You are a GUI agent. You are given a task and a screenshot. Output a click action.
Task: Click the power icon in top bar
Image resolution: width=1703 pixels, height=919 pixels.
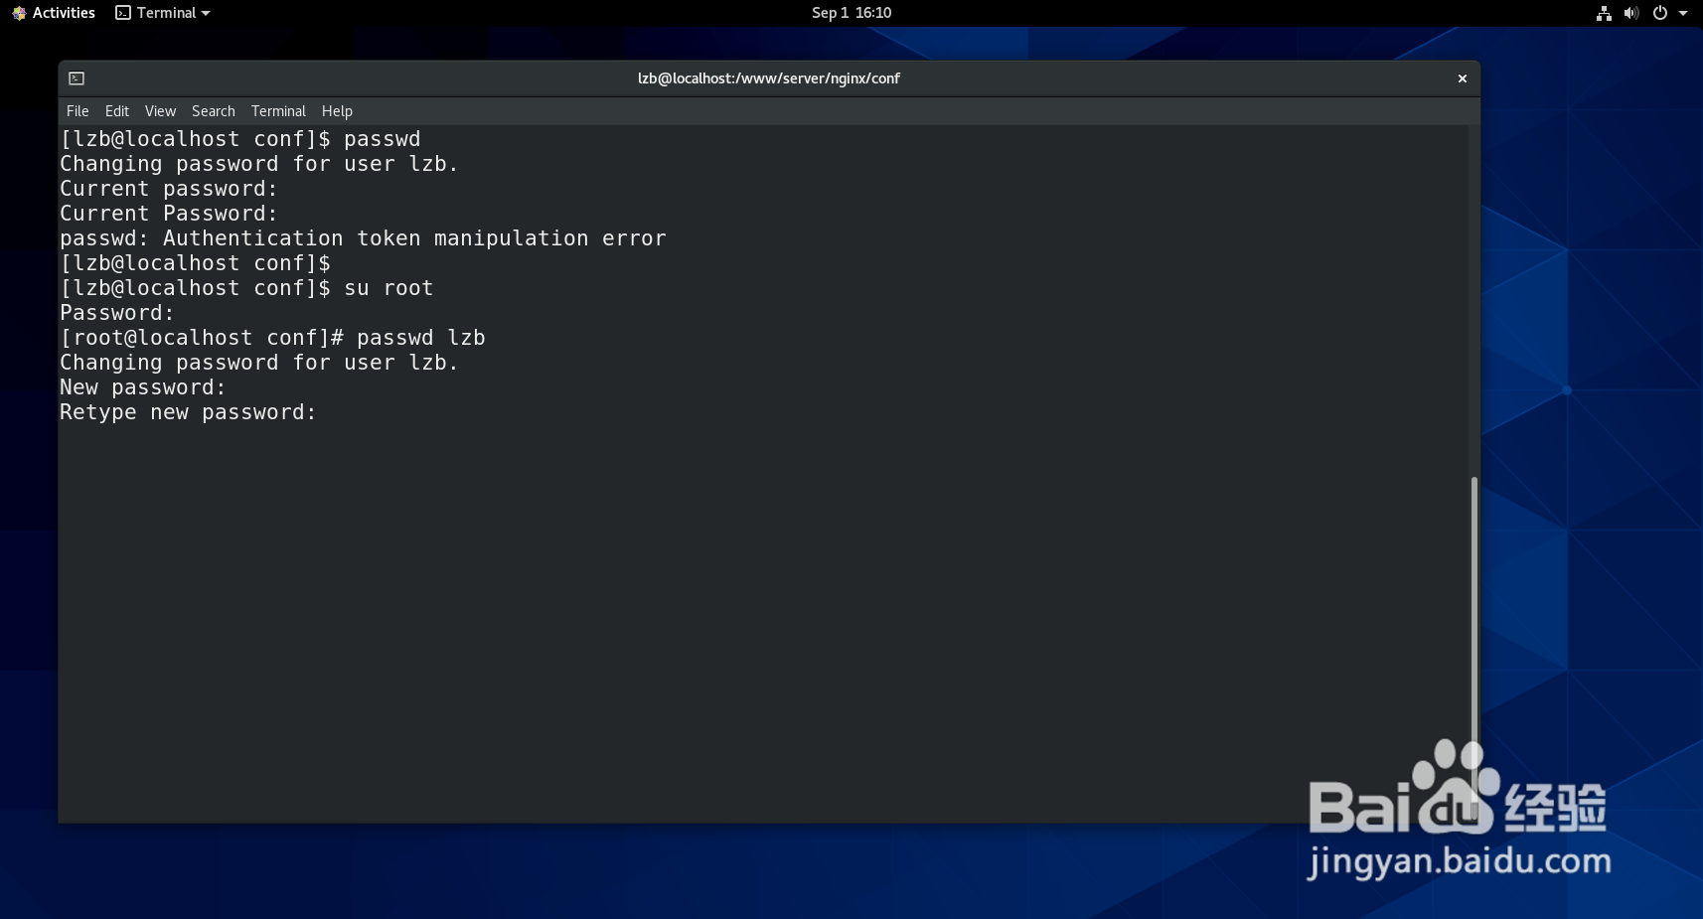[1659, 13]
